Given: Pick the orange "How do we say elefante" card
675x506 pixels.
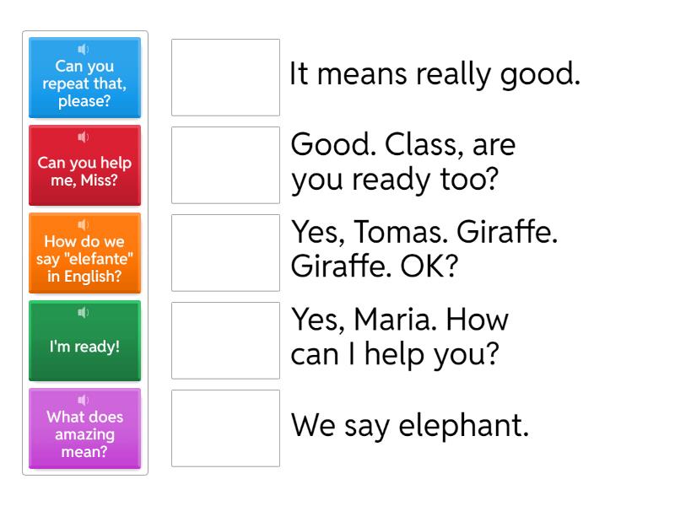Looking at the screenshot, I should [84, 259].
